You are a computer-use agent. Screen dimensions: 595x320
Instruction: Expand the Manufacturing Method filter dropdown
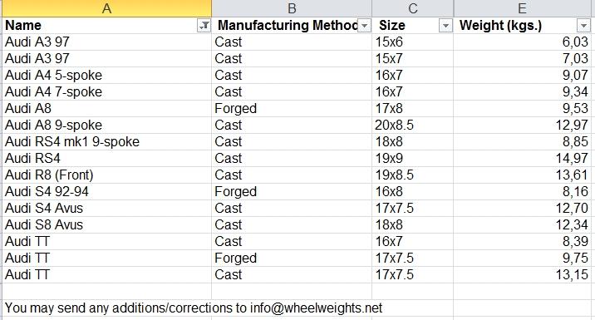click(x=364, y=26)
